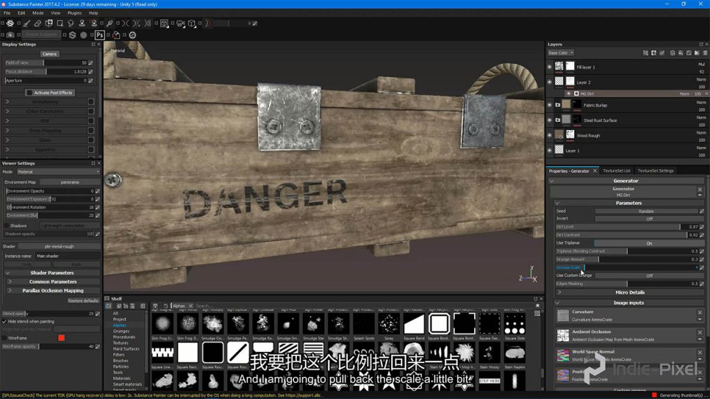Open the Steel Rust Surface folder icon

[558, 120]
